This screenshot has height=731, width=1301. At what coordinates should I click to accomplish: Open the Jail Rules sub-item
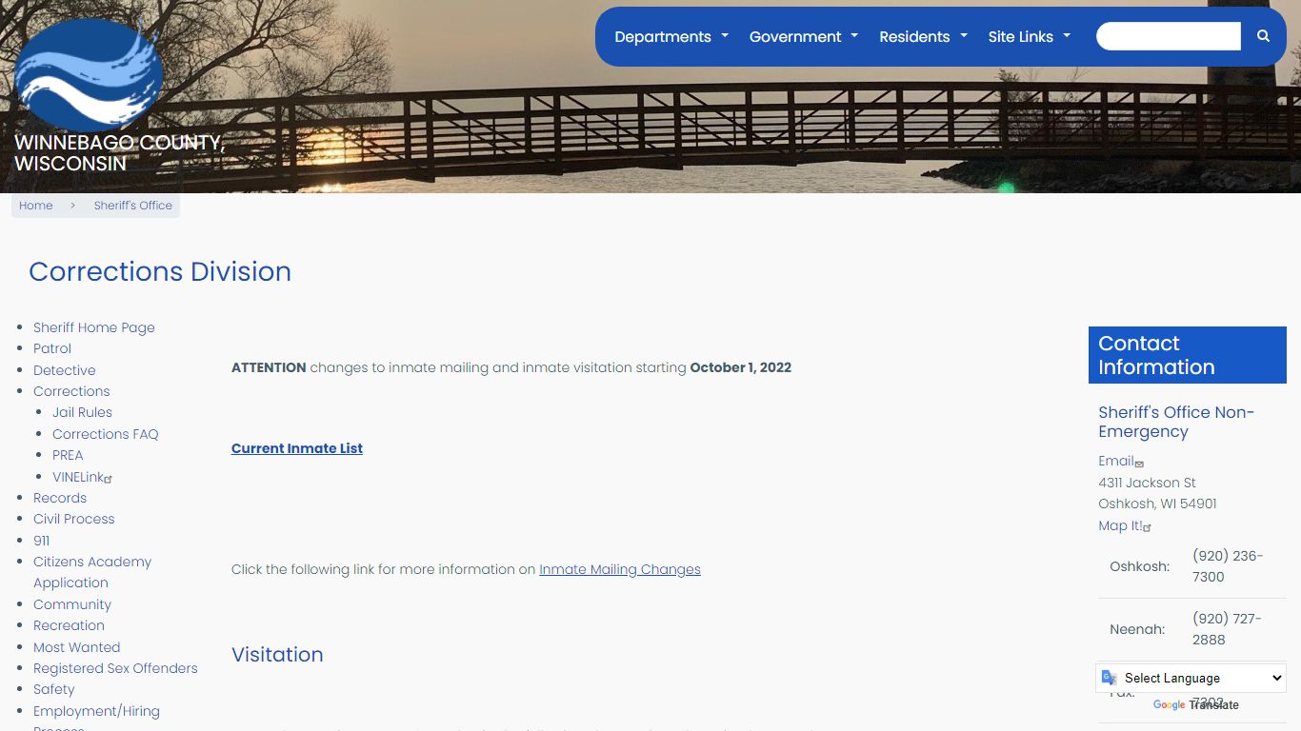tap(83, 412)
